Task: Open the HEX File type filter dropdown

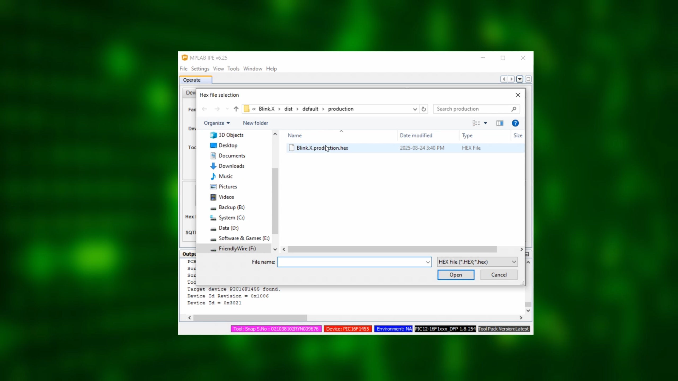Action: click(477, 262)
